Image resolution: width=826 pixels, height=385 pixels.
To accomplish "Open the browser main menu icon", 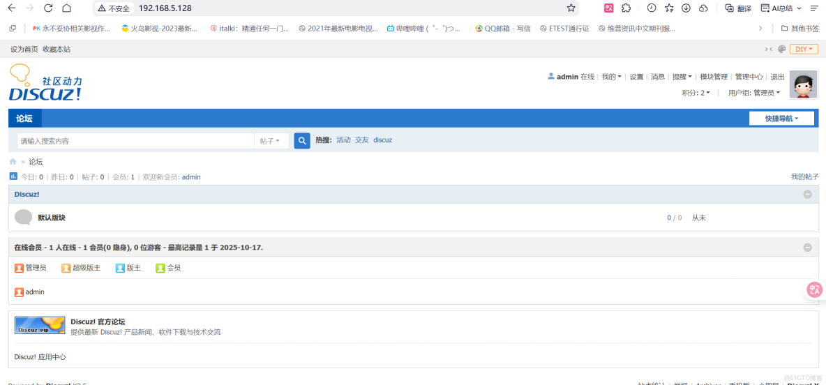I will click(814, 8).
